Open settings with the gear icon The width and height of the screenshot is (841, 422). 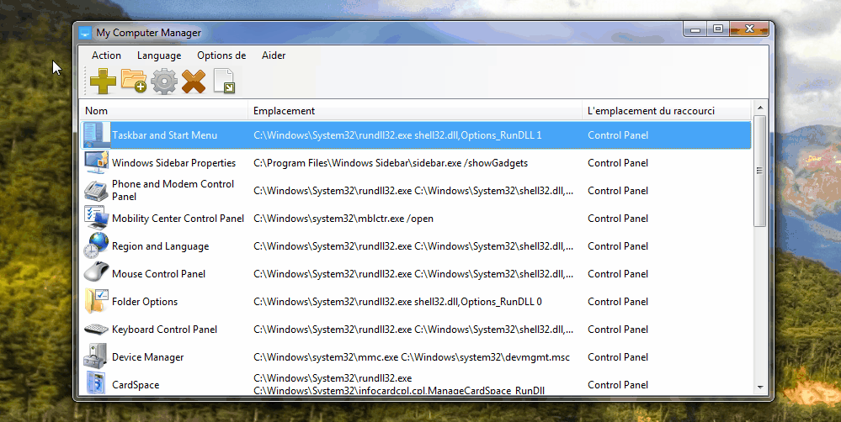tap(164, 82)
